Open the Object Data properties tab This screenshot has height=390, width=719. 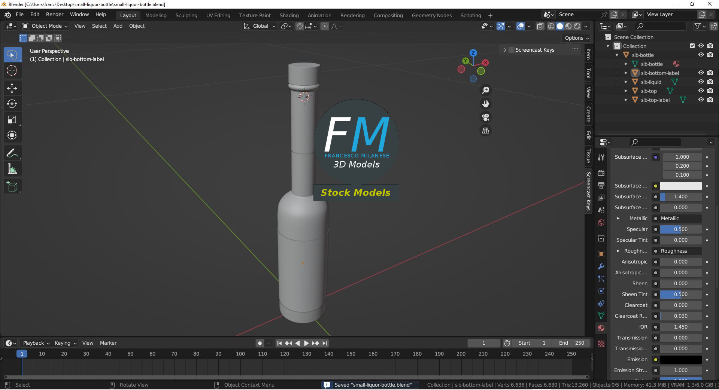(601, 316)
